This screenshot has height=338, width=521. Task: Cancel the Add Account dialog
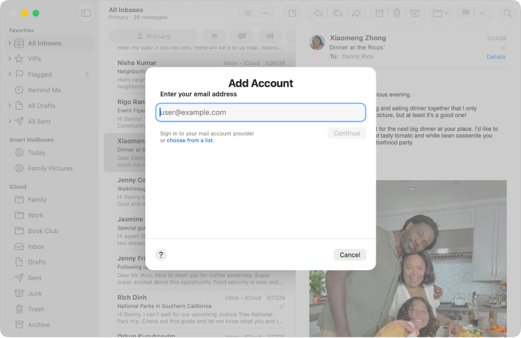350,255
